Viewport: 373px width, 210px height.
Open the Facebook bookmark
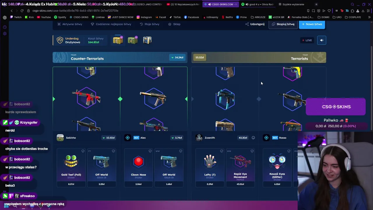pos(191,17)
